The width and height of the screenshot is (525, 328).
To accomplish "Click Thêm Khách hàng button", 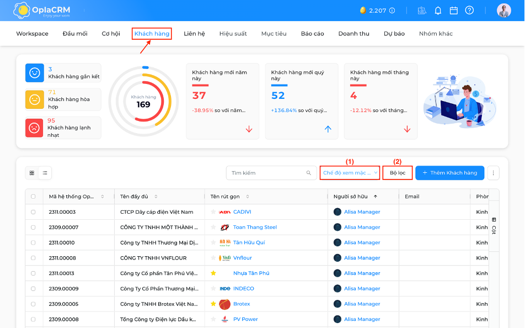I will 449,173.
